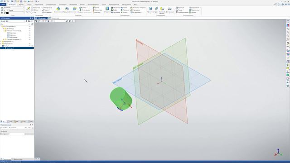Image resolution: width=290 pixels, height=163 pixels.
Task: Toggle visibility of 3D Построения folder
Action: click(29, 26)
